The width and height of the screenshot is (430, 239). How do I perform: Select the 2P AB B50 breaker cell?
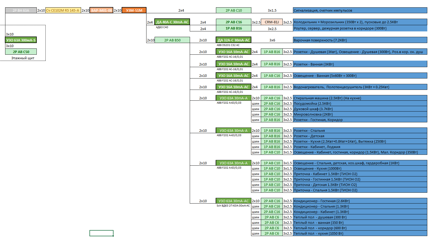coord(172,40)
